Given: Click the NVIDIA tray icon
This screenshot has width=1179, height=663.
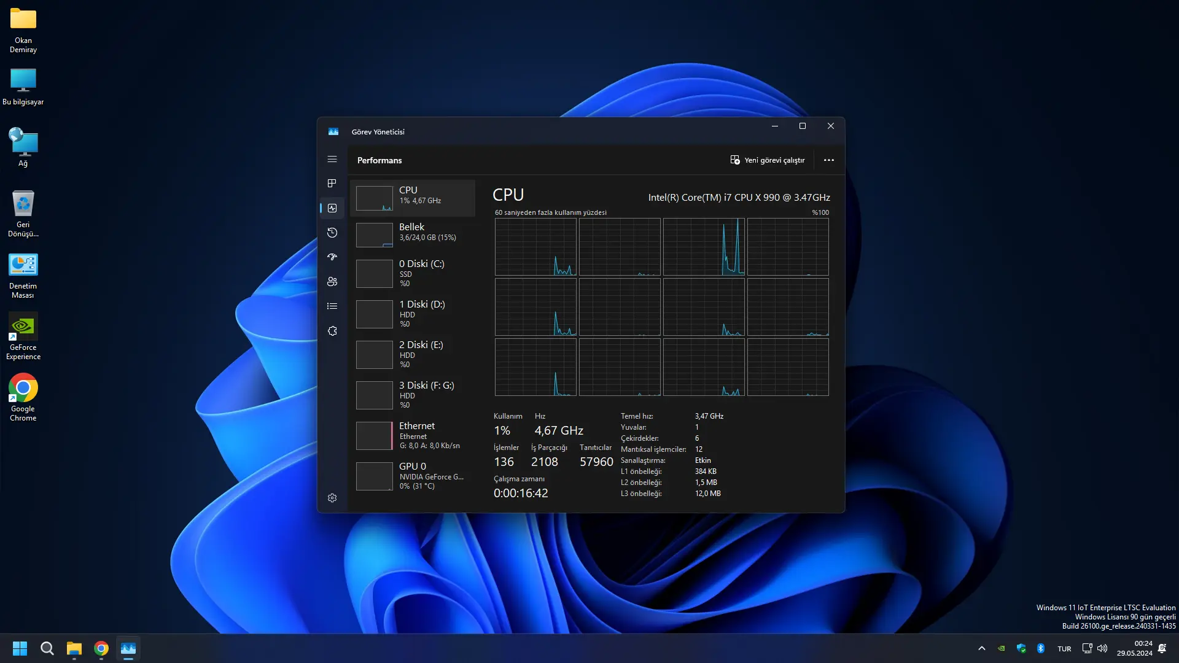Looking at the screenshot, I should tap(1002, 648).
